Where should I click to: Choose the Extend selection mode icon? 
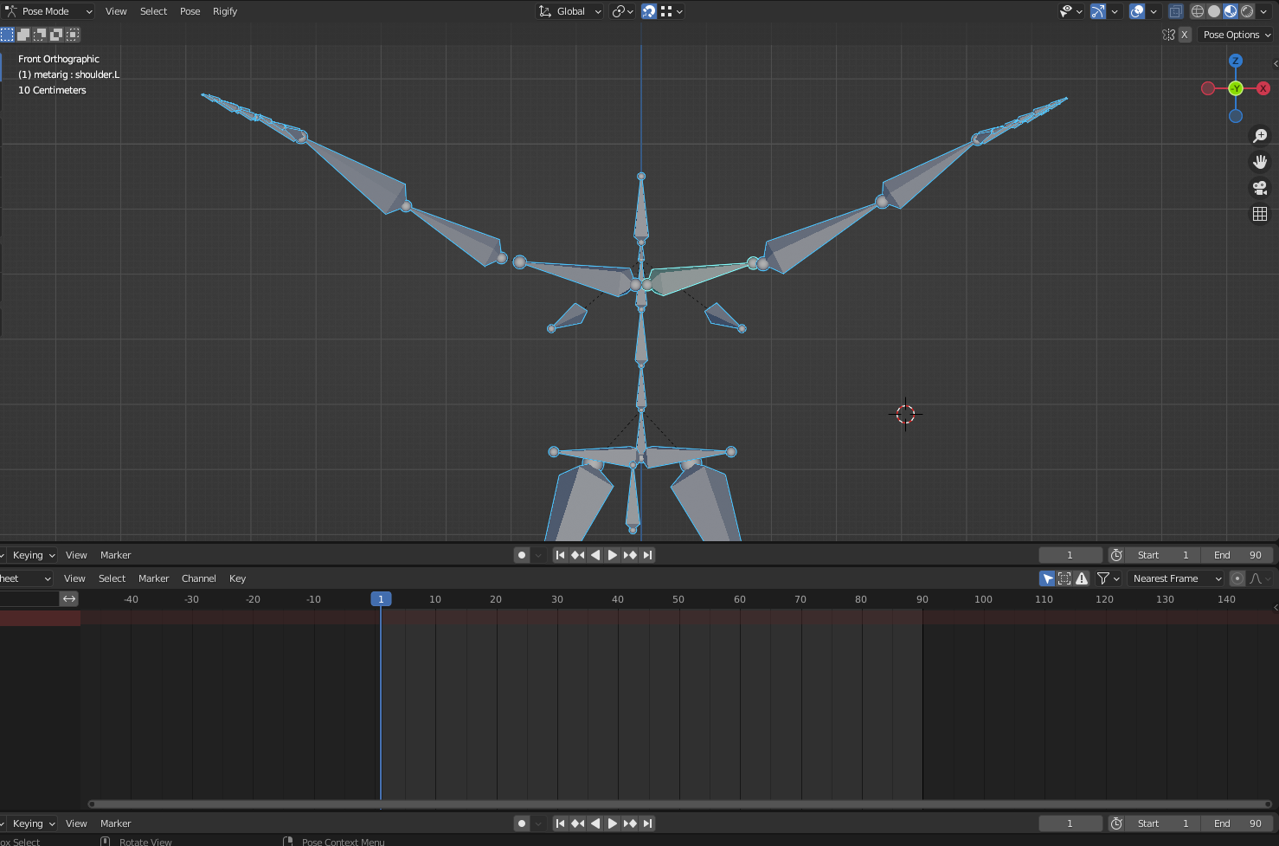pyautogui.click(x=23, y=35)
